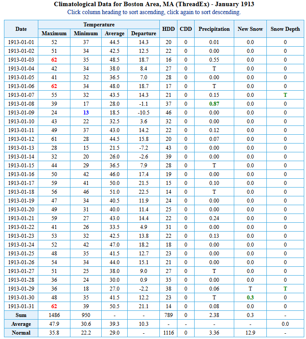Viewport: 306px width, 339px height.
Task: Click red record maximum 62 on 1913-01-06
Action: coord(54,86)
